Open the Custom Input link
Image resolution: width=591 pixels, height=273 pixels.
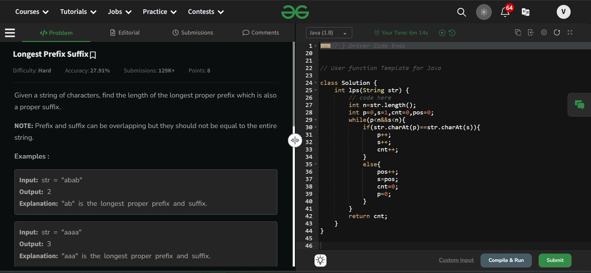click(456, 260)
